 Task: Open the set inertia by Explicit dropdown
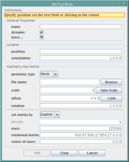point(50,115)
